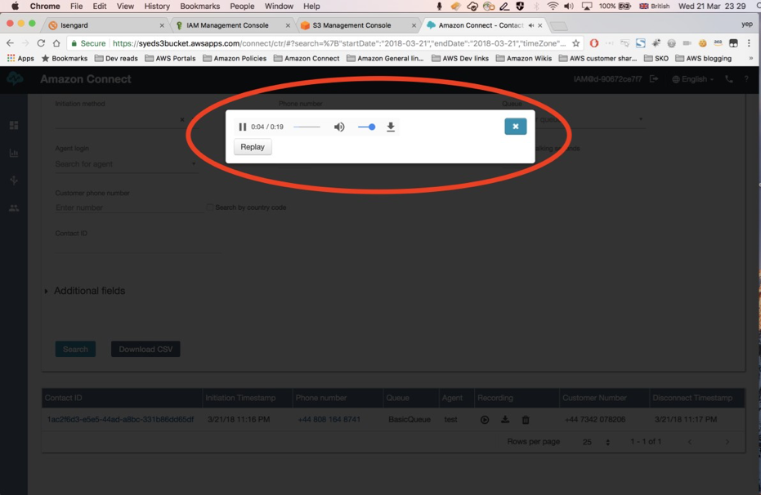Viewport: 761px width, 495px height.
Task: Open the History menu
Action: tap(157, 7)
